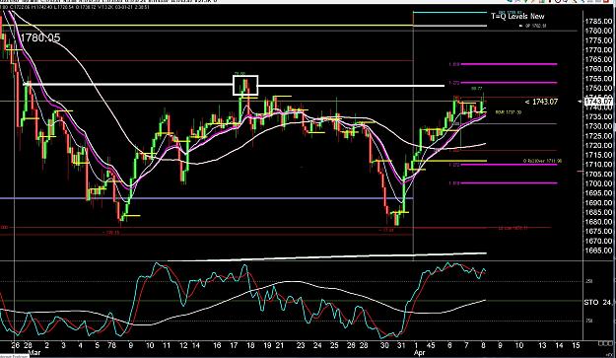
Task: Select date 24 on the time axis
Action: 317,345
